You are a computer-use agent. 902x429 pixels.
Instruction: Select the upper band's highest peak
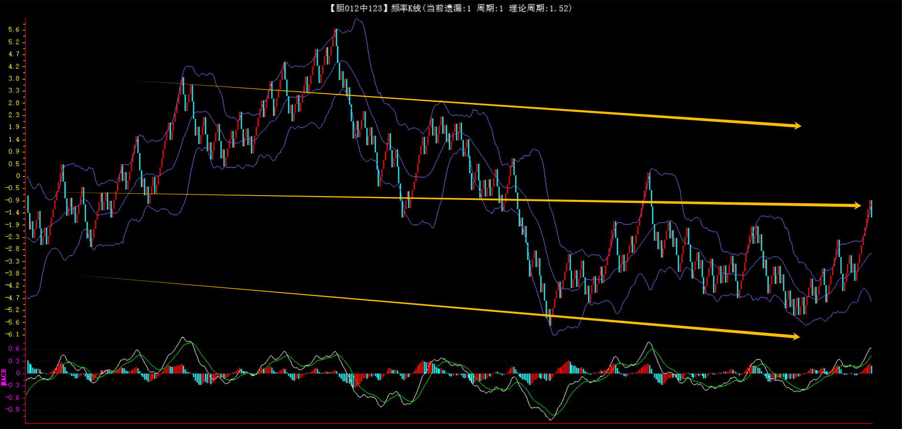pyautogui.click(x=357, y=19)
